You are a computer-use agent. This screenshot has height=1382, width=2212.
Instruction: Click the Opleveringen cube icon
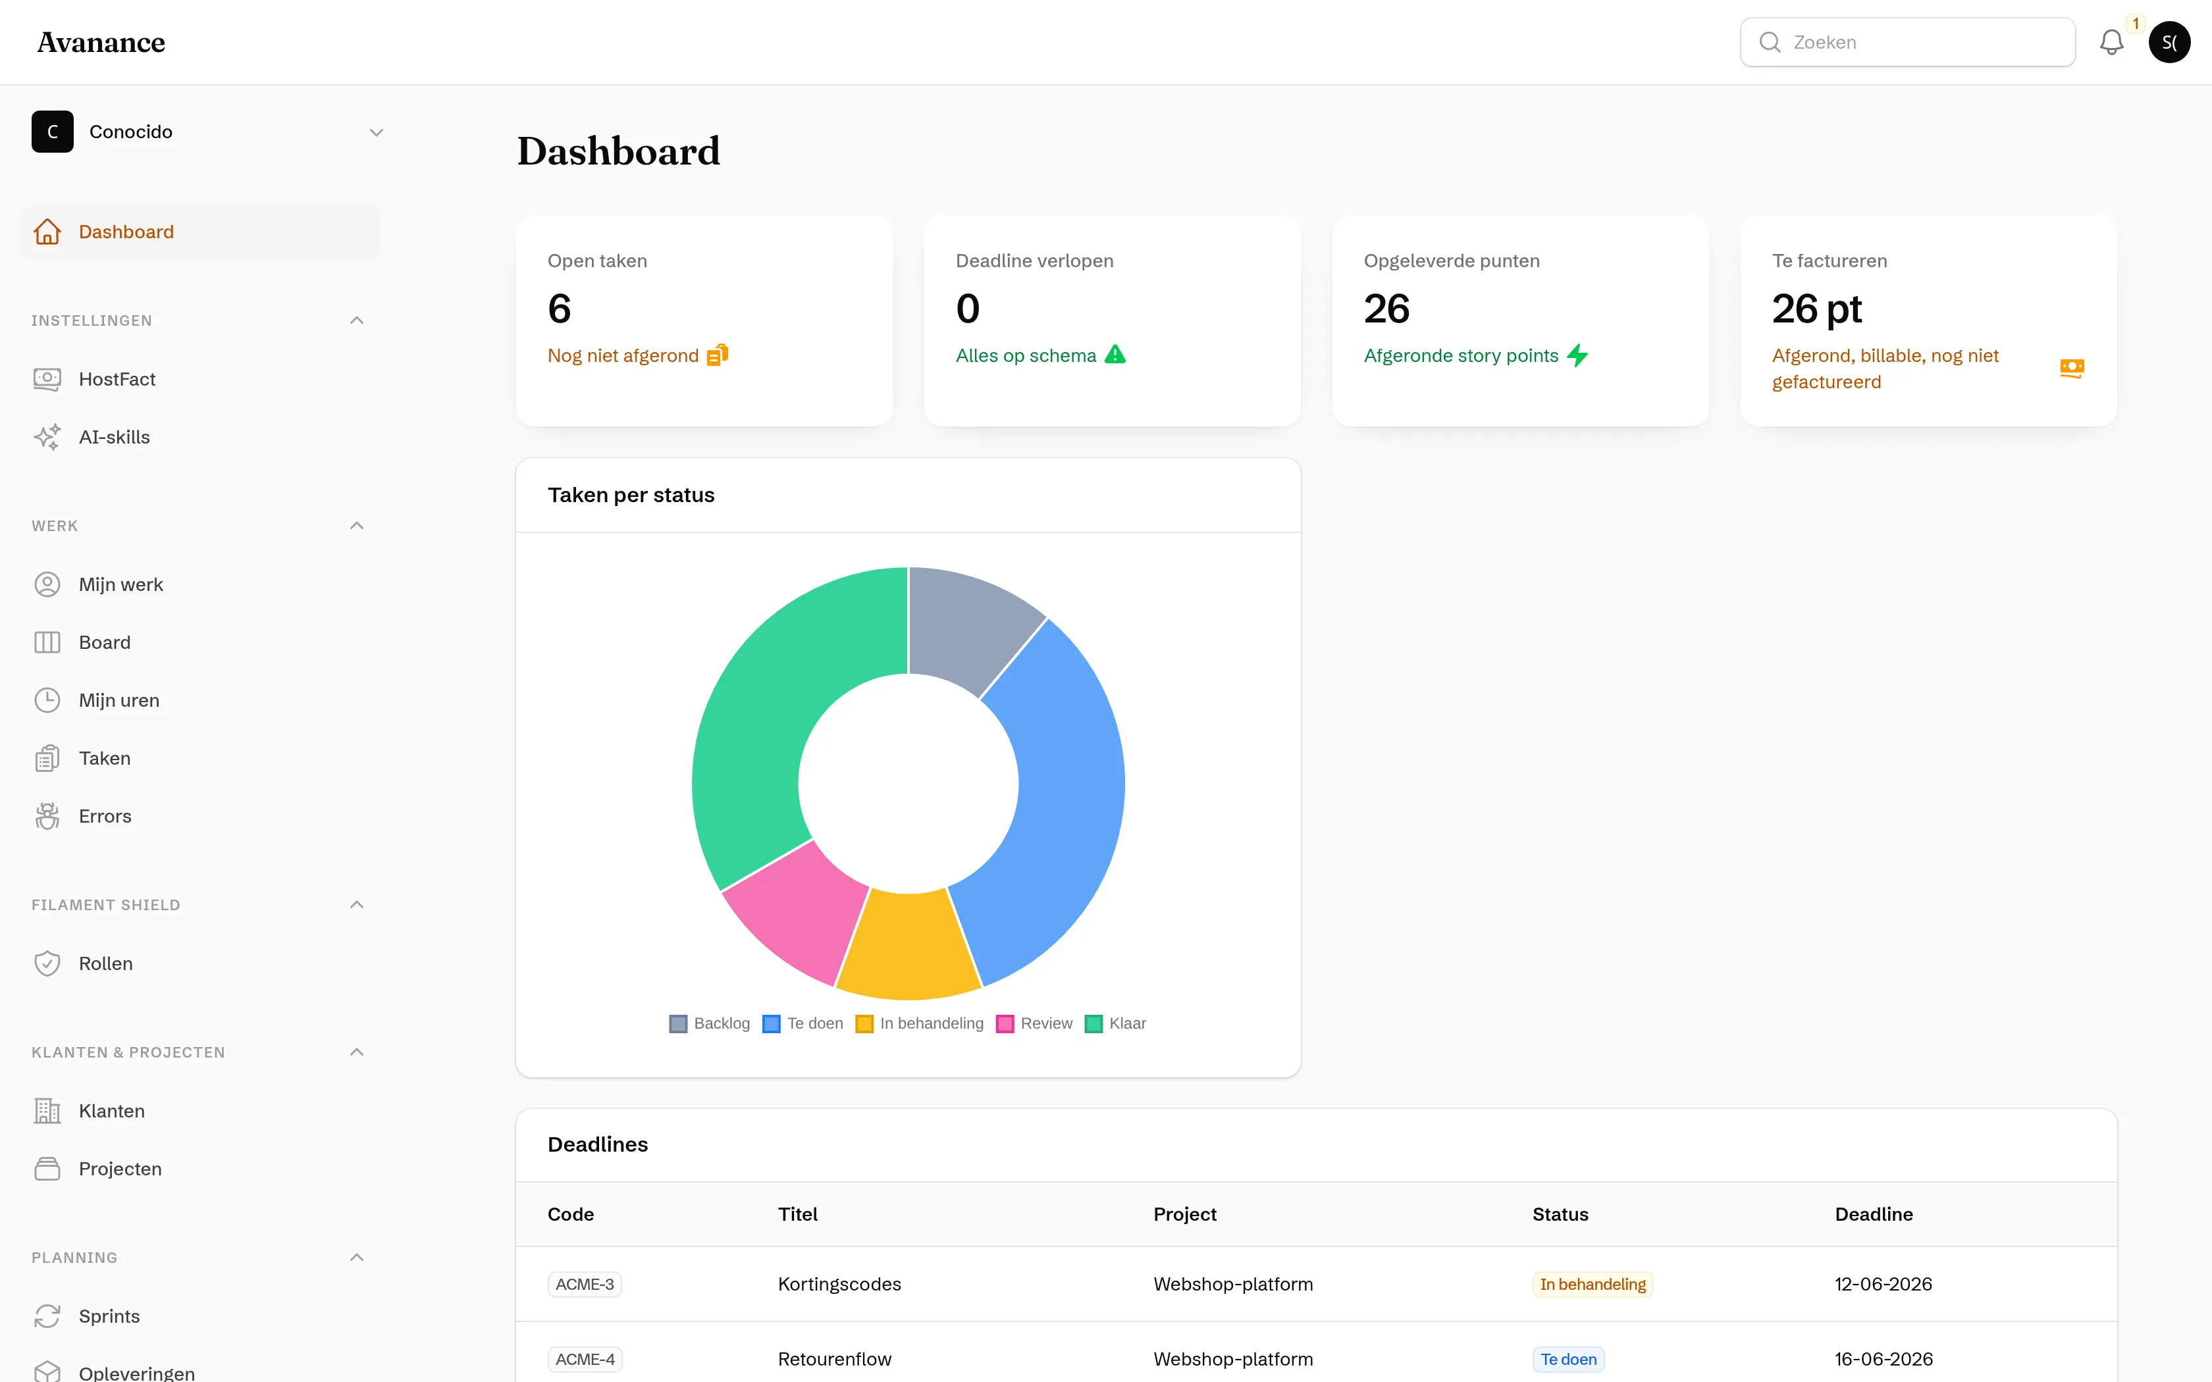click(x=47, y=1371)
